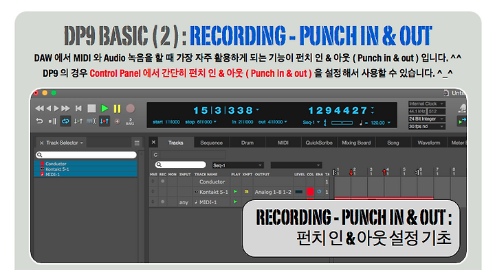
Task: Switch to the QuickScribe tab
Action: pyautogui.click(x=319, y=143)
